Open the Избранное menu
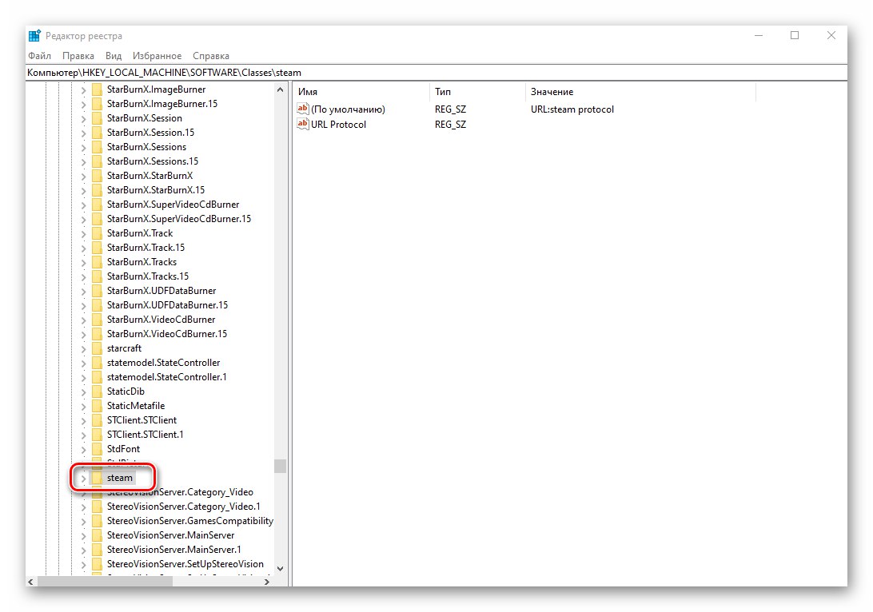Image resolution: width=873 pixels, height=612 pixels. [157, 55]
